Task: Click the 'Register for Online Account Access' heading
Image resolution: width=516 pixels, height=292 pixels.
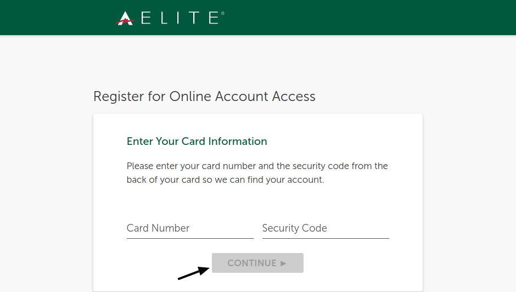Action: click(204, 97)
